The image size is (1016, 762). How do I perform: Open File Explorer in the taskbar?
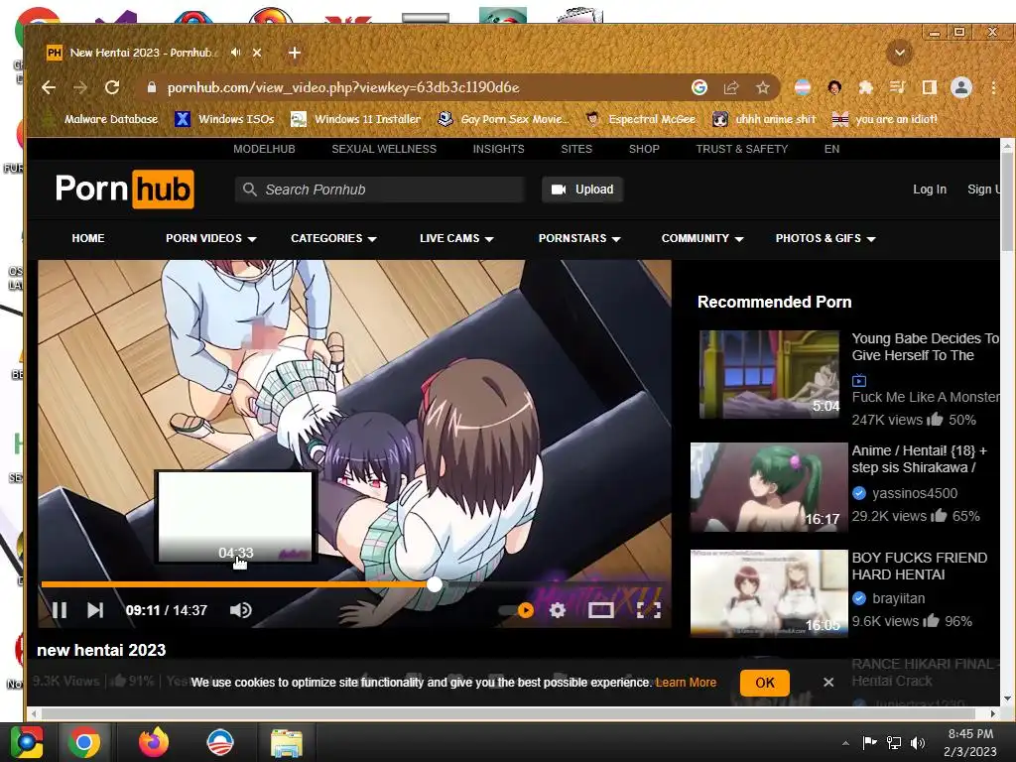coord(287,742)
